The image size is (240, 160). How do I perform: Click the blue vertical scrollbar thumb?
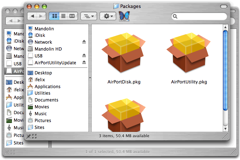point(225,70)
